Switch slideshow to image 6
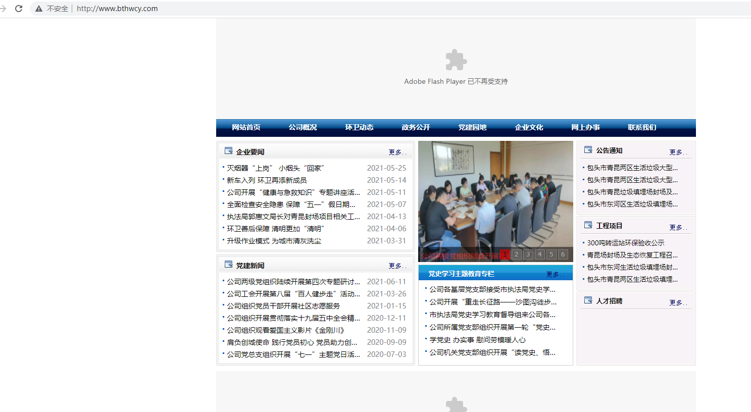The height and width of the screenshot is (412, 751). point(563,254)
